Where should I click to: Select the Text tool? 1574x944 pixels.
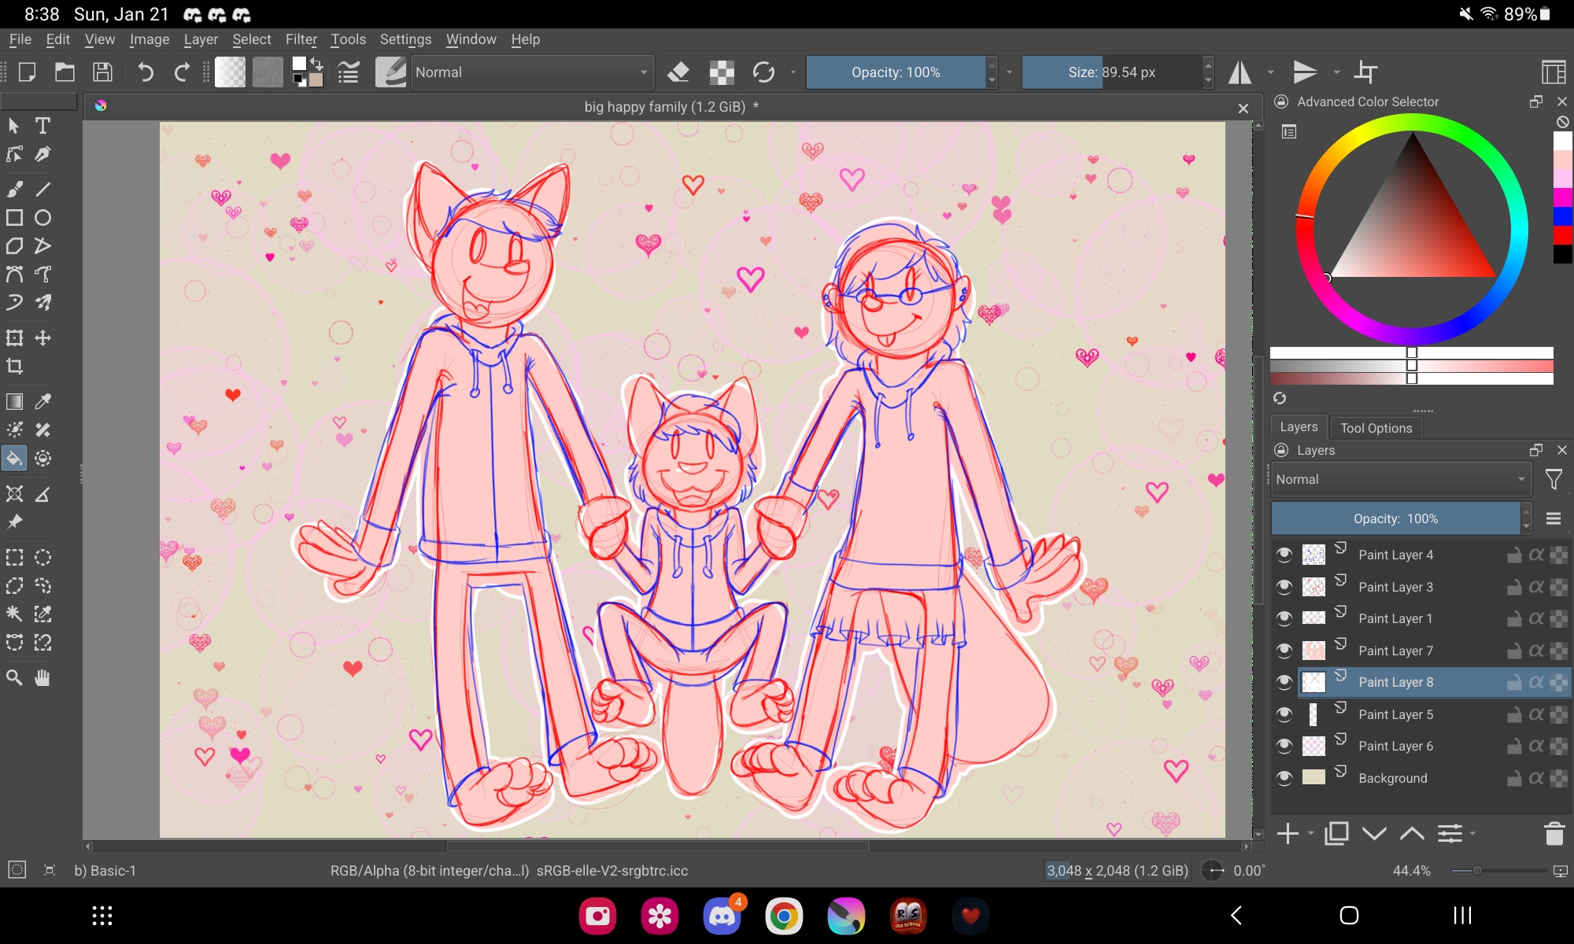click(42, 126)
